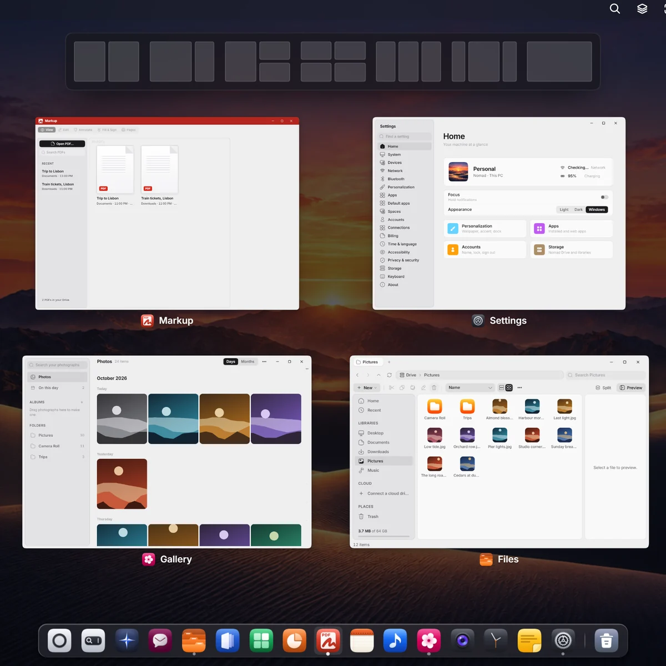This screenshot has width=666, height=666.
Task: Open the clock app in the dock
Action: point(496,640)
